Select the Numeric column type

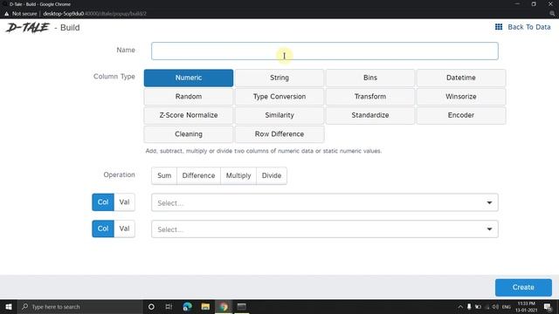tap(189, 78)
